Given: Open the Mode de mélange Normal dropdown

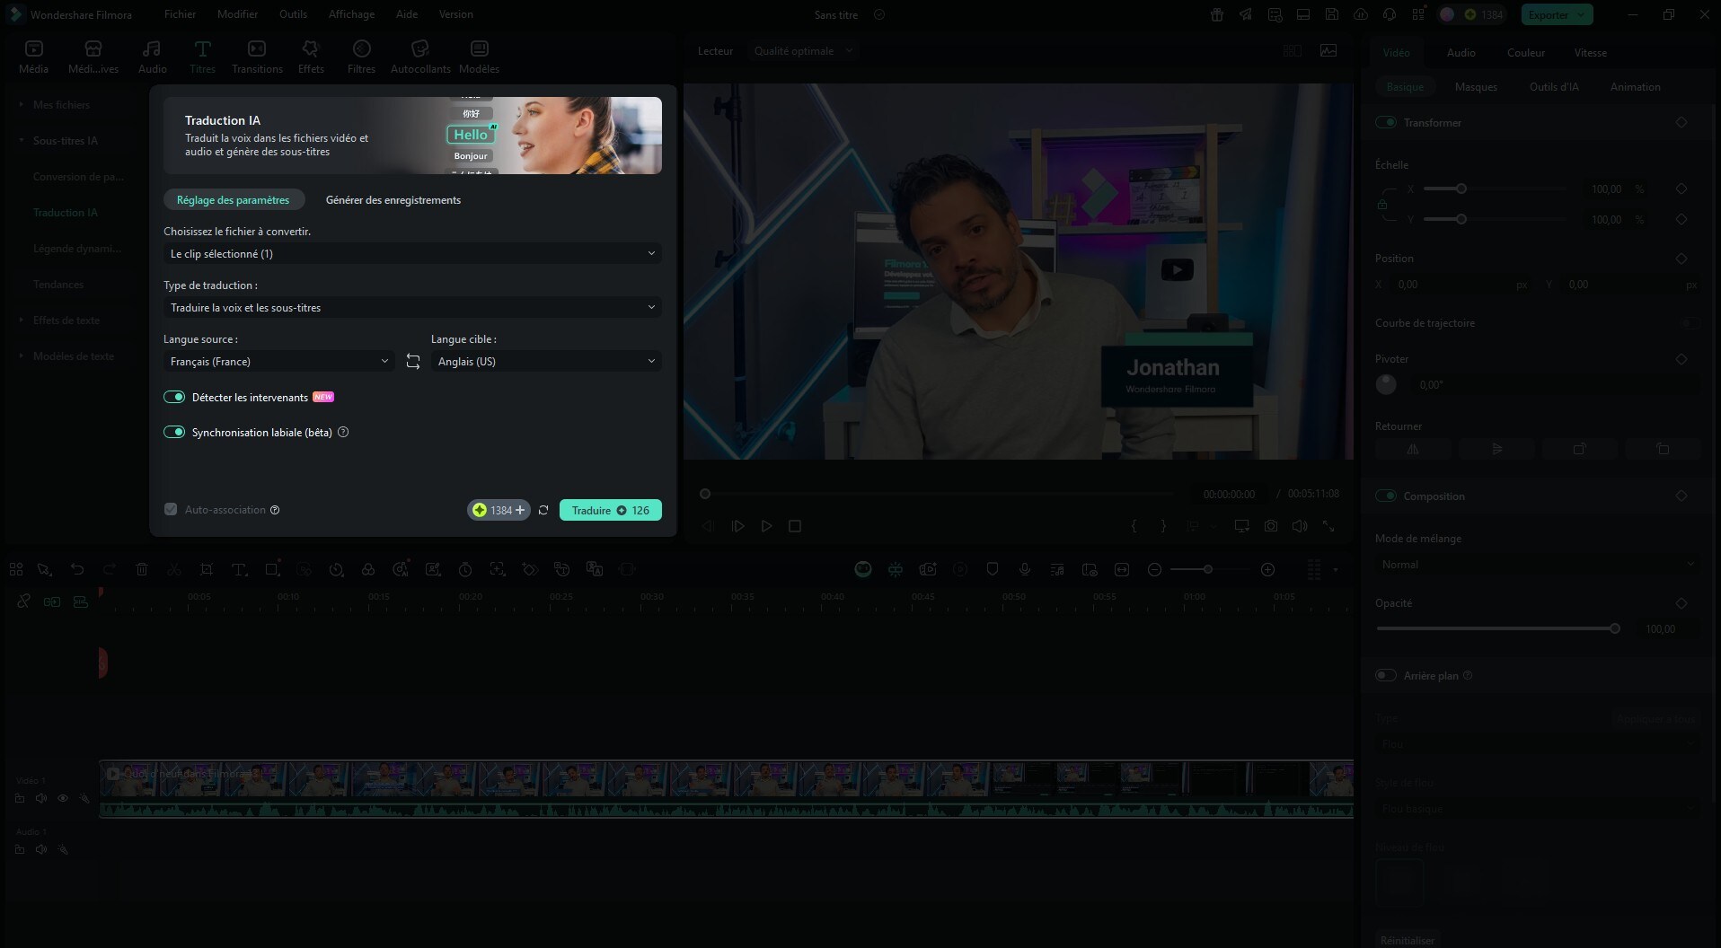Looking at the screenshot, I should pyautogui.click(x=1538, y=565).
